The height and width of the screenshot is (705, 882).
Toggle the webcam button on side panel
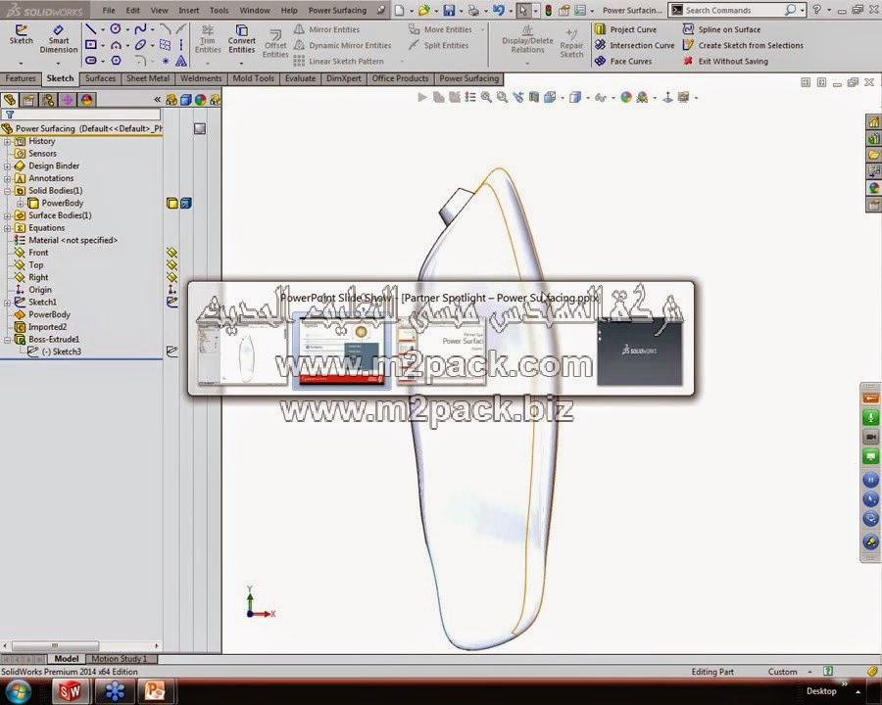click(x=870, y=437)
